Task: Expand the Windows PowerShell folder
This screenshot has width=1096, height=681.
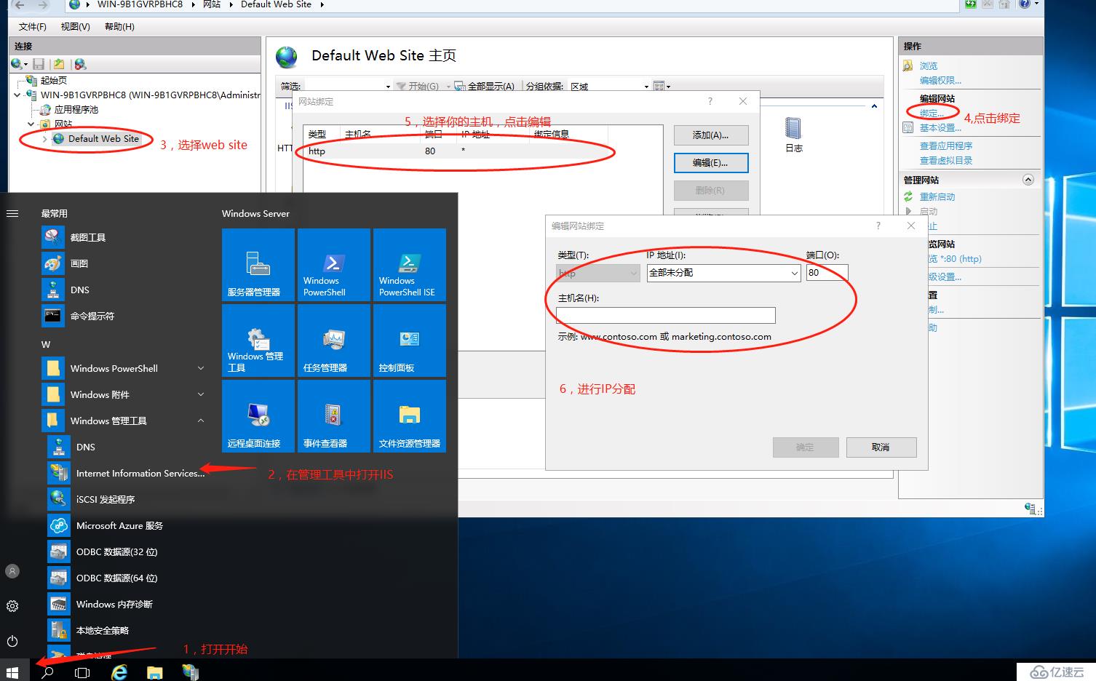Action: tap(201, 368)
